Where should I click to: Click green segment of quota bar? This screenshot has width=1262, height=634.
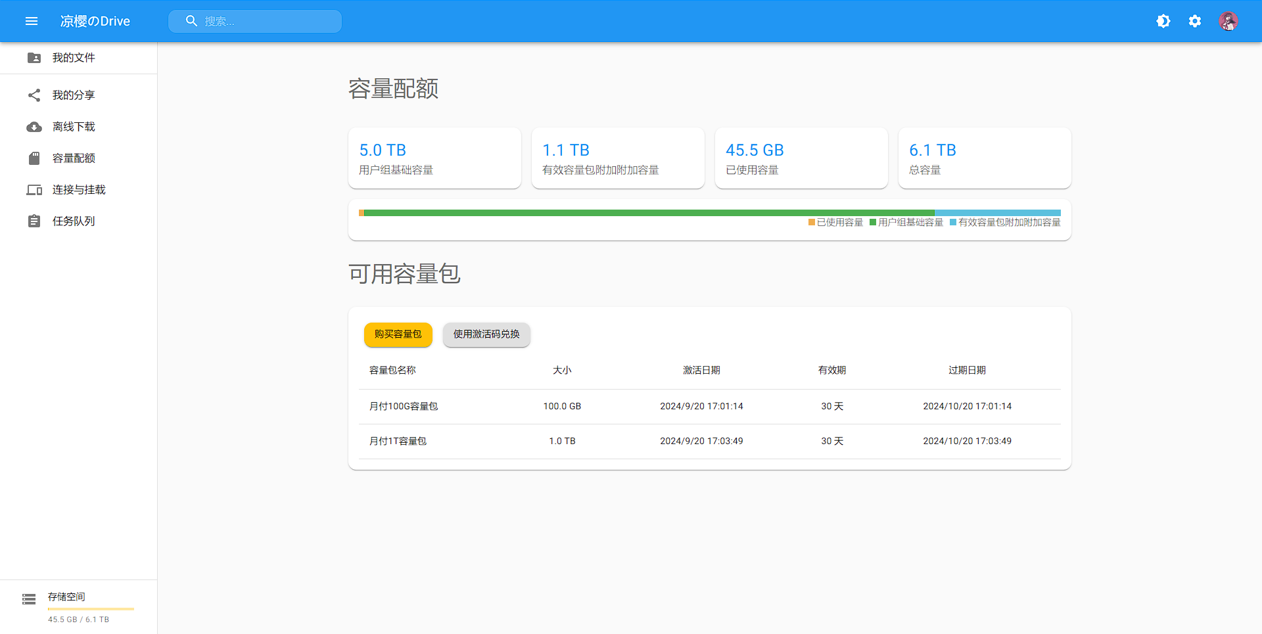649,213
